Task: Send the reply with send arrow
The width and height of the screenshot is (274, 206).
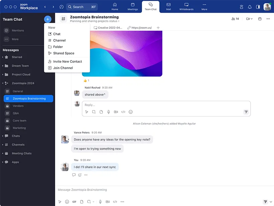Action: coord(246,112)
